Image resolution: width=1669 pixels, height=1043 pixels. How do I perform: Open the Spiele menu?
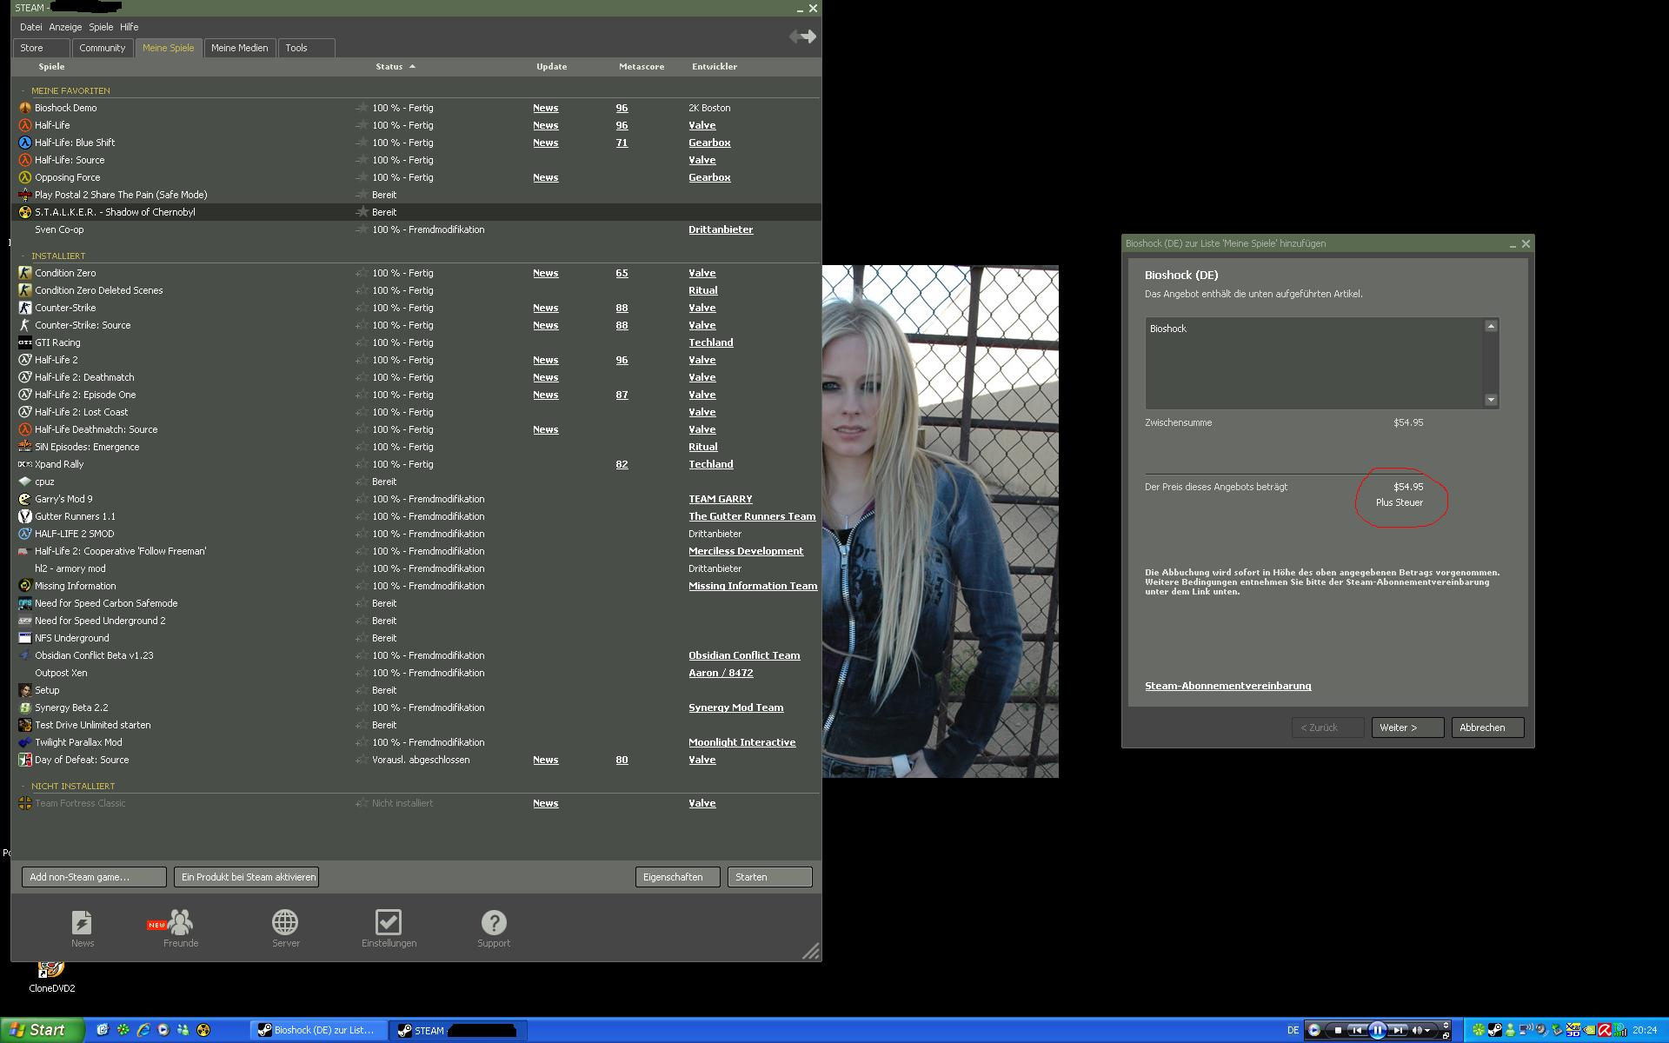[101, 27]
